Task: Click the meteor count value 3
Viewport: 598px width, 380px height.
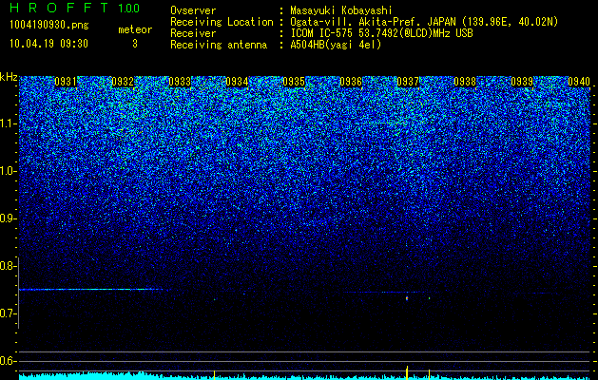Action: 135,44
